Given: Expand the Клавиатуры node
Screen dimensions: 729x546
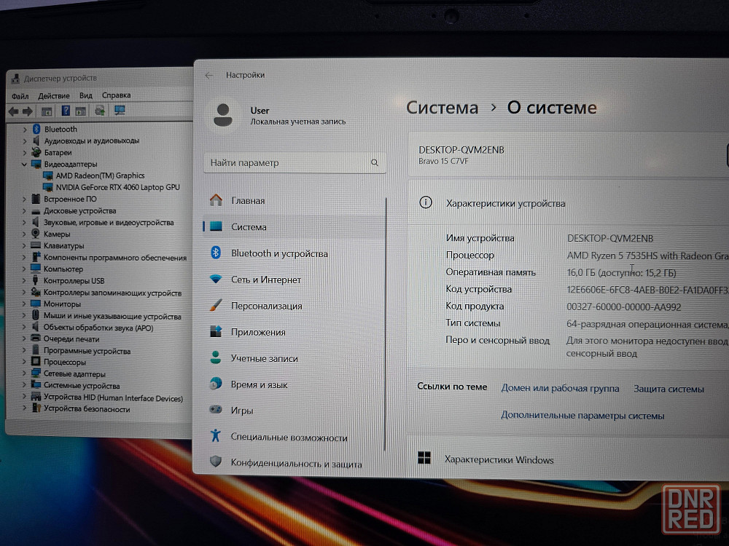Looking at the screenshot, I should point(24,245).
